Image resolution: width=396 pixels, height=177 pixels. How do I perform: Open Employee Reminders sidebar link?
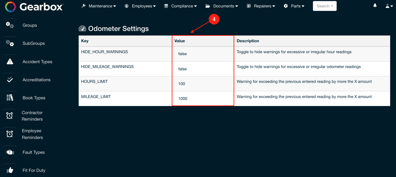coord(32,134)
